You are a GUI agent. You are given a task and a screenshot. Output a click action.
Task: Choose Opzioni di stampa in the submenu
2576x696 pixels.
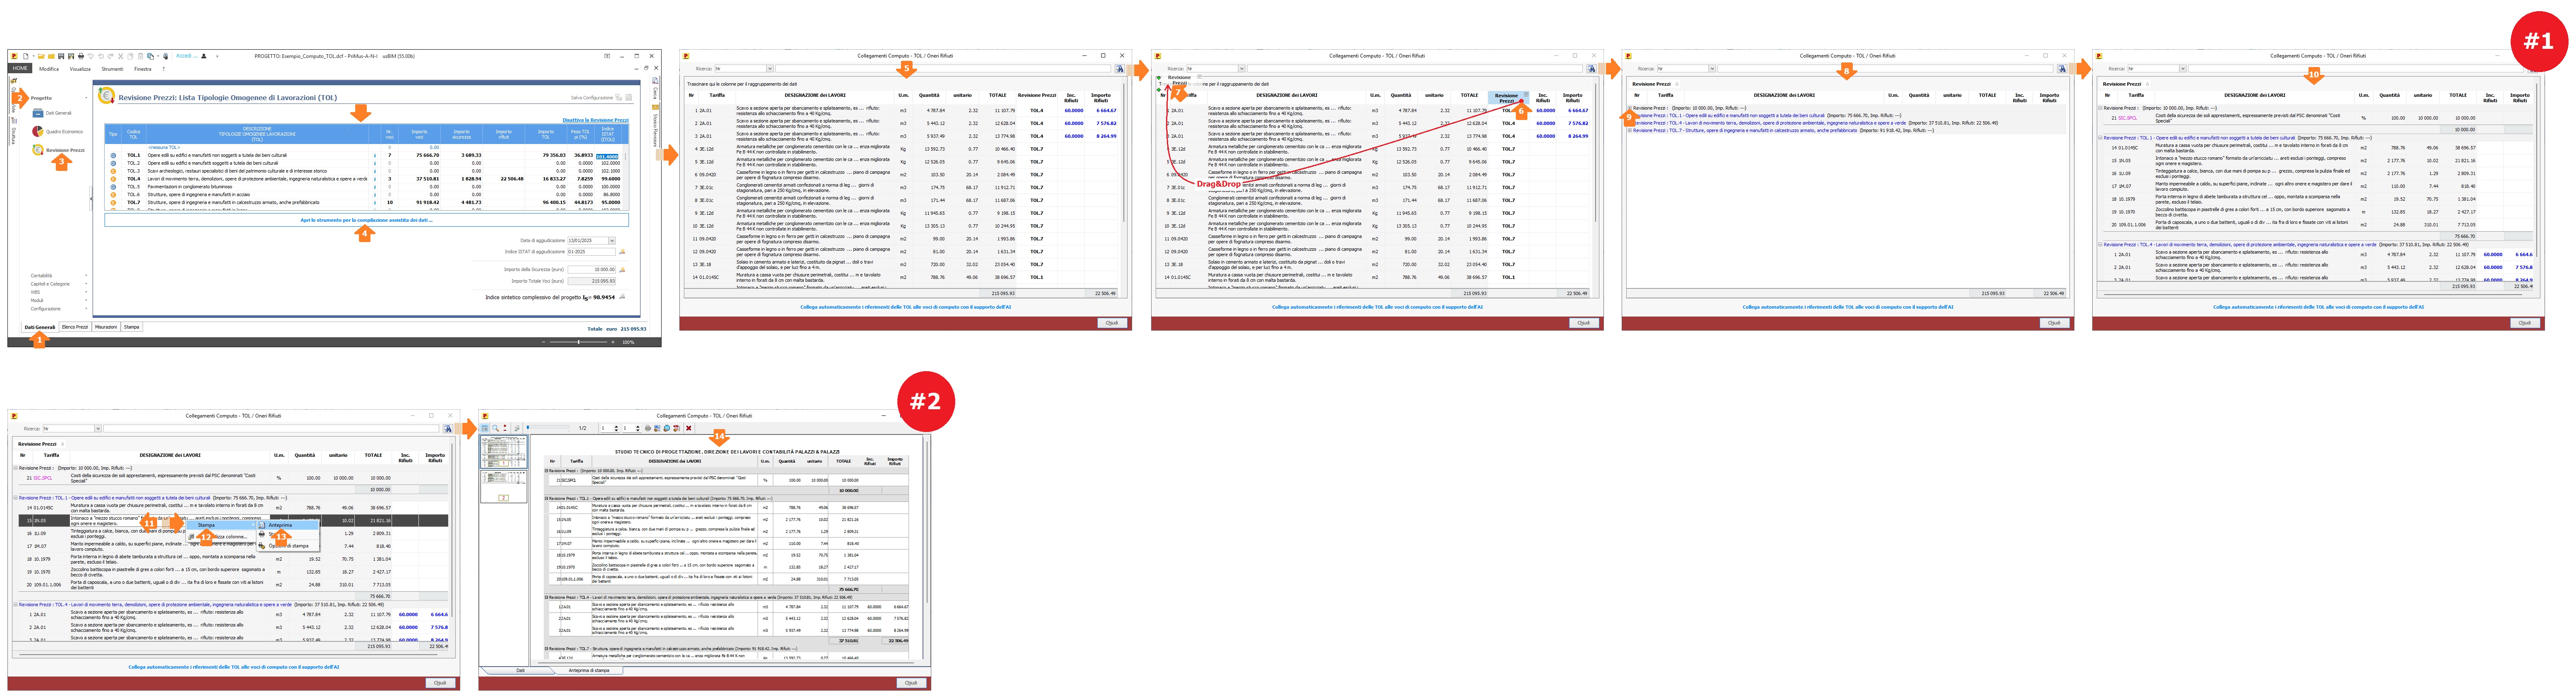click(288, 546)
